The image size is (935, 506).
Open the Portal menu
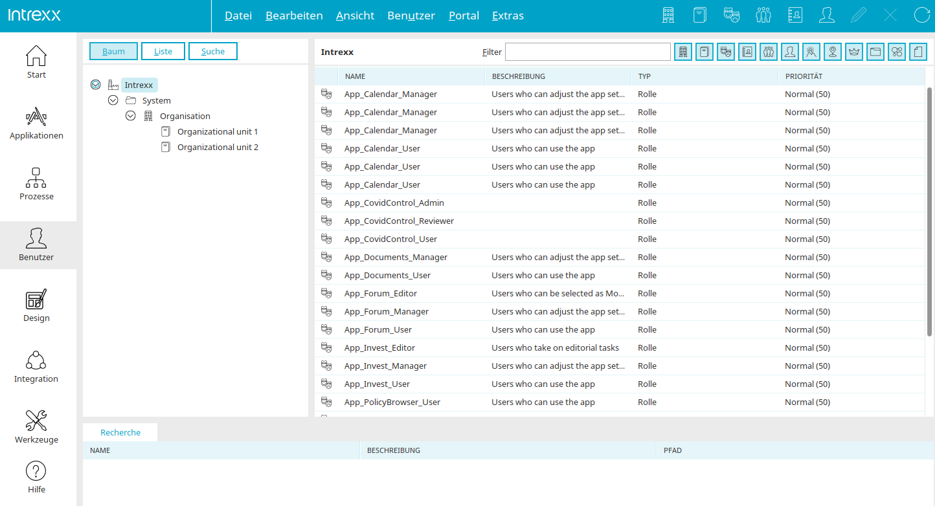(464, 16)
